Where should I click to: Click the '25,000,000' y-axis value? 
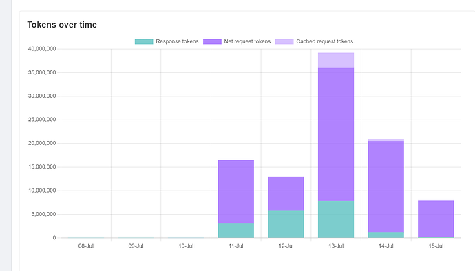pyautogui.click(x=42, y=120)
